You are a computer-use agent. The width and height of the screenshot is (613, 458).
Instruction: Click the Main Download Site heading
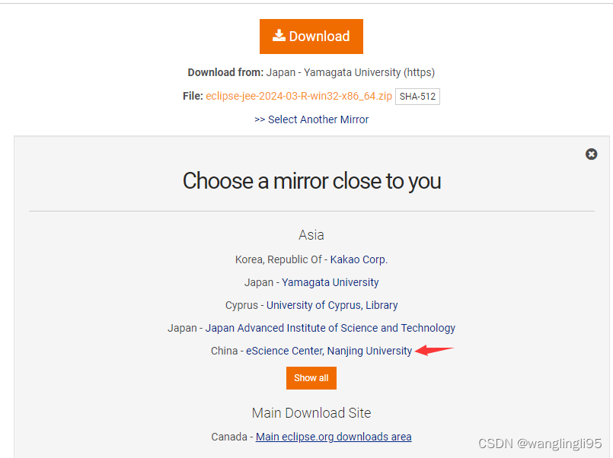point(311,412)
